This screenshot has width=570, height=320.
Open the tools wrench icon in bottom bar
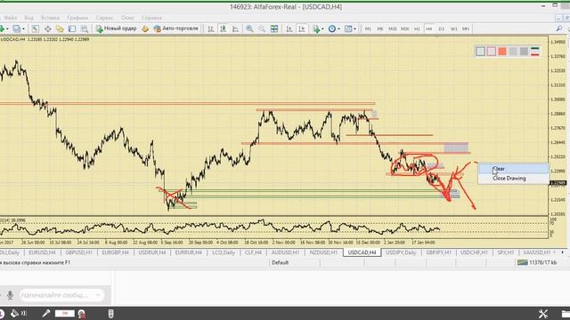[542, 314]
